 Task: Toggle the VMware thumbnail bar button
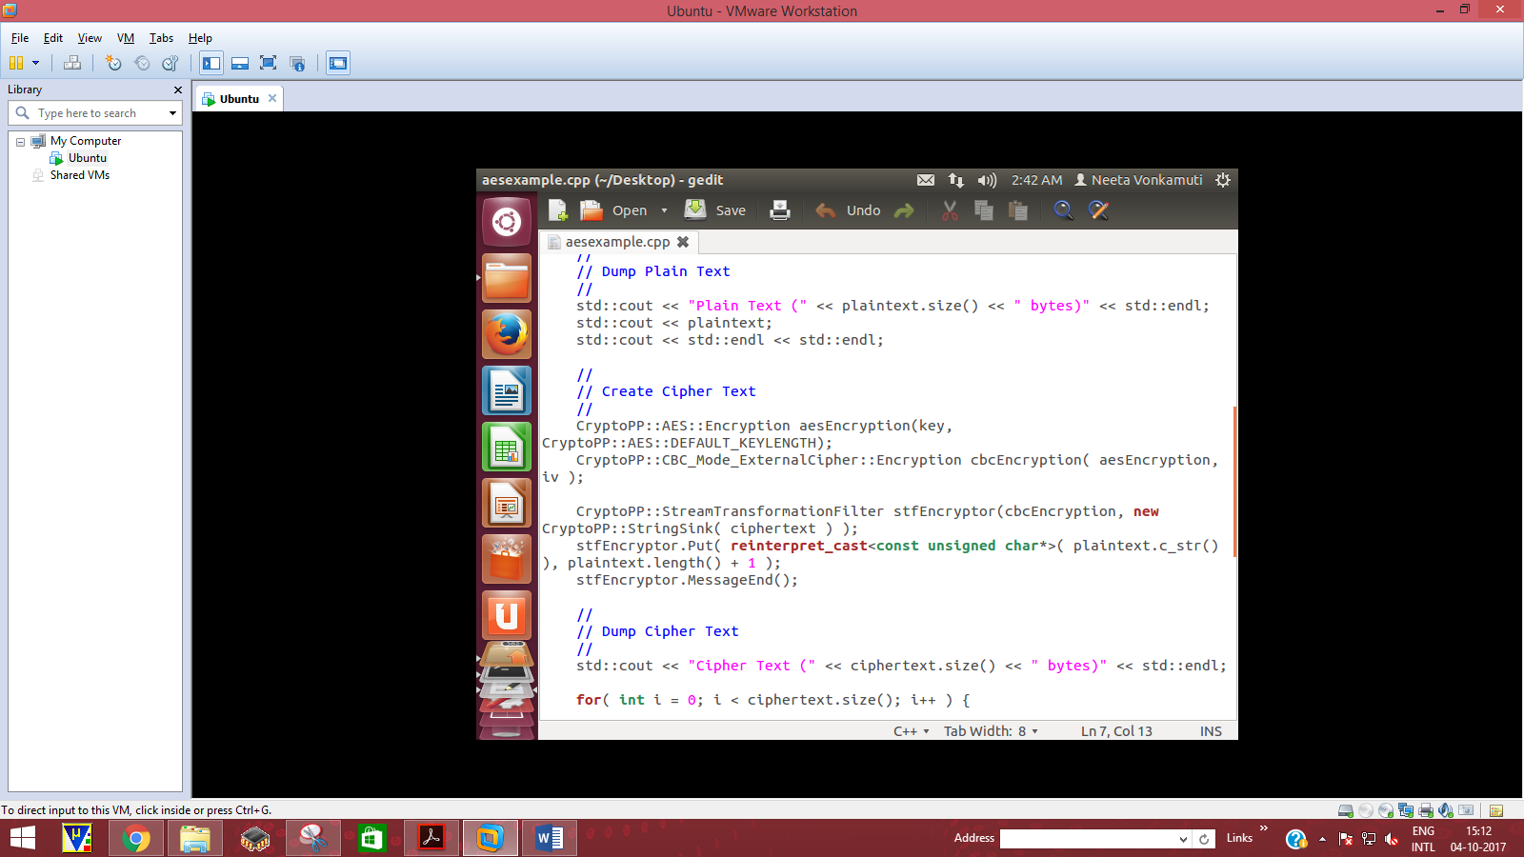(x=240, y=64)
